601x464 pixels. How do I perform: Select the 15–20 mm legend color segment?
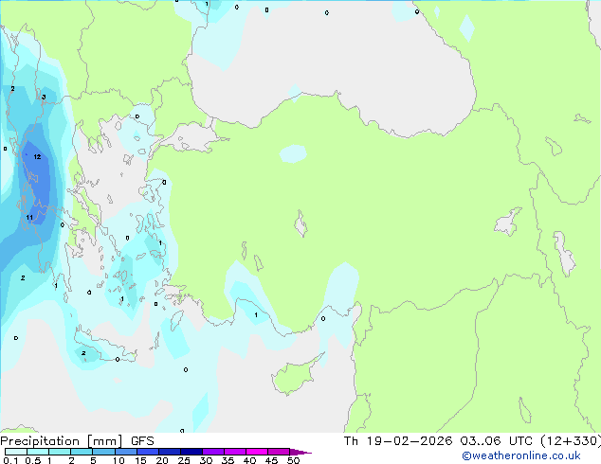click(148, 452)
